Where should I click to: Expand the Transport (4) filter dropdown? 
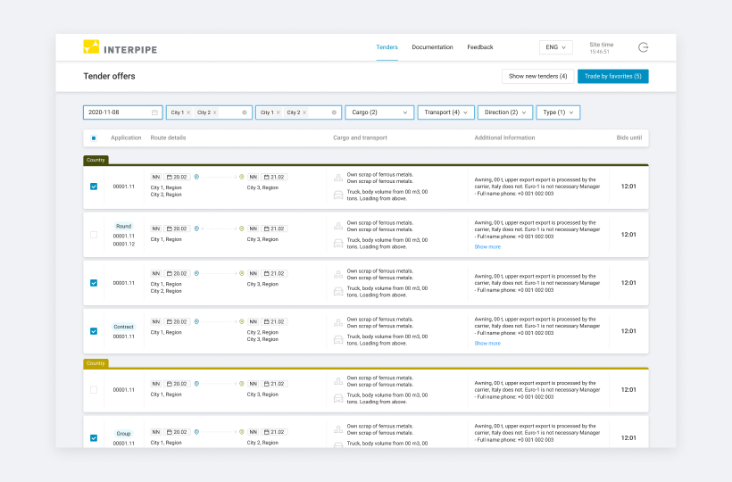pos(446,112)
